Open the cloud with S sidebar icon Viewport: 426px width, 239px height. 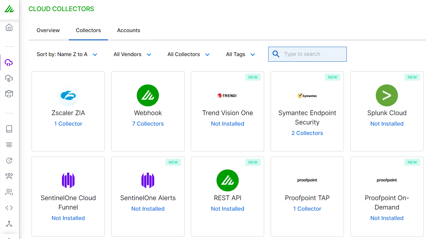(x=9, y=78)
